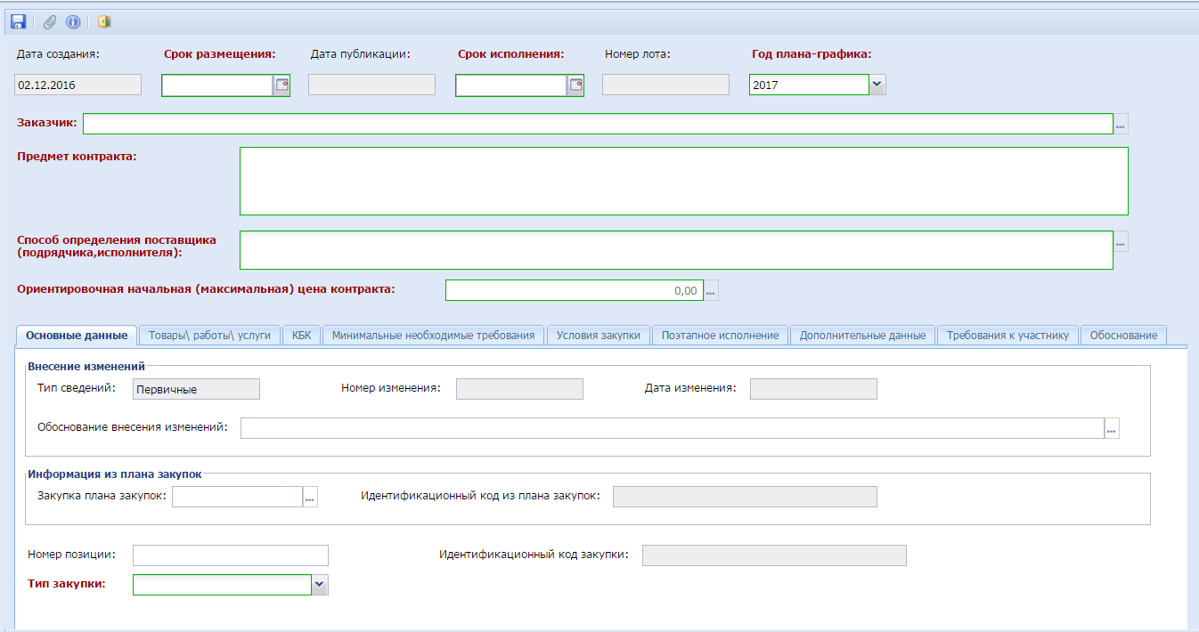This screenshot has height=632, width=1199.
Task: Click ellipsis next to Закупка плана закупок
Action: click(310, 497)
